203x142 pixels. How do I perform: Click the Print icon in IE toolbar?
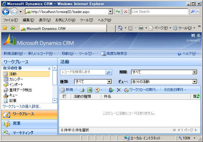pos(141,28)
